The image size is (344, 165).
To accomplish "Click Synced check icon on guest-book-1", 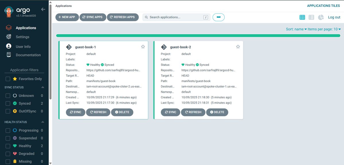I will point(102,65).
